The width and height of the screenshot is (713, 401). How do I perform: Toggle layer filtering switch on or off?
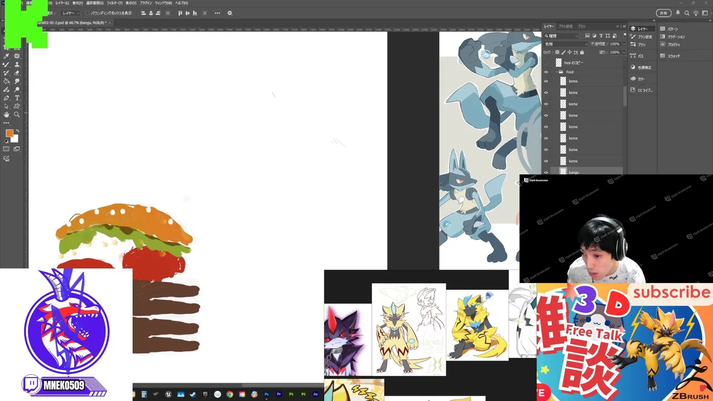pos(625,35)
